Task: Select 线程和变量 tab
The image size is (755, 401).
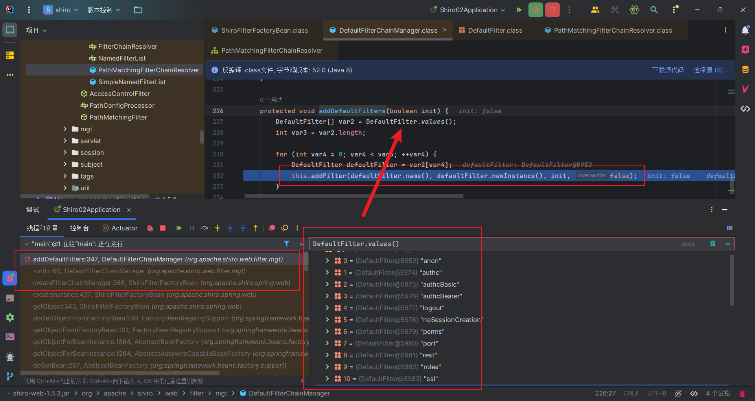Action: point(42,228)
